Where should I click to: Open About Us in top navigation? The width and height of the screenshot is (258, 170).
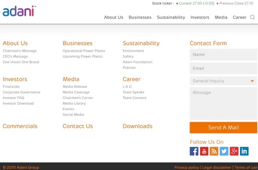[x=114, y=17]
